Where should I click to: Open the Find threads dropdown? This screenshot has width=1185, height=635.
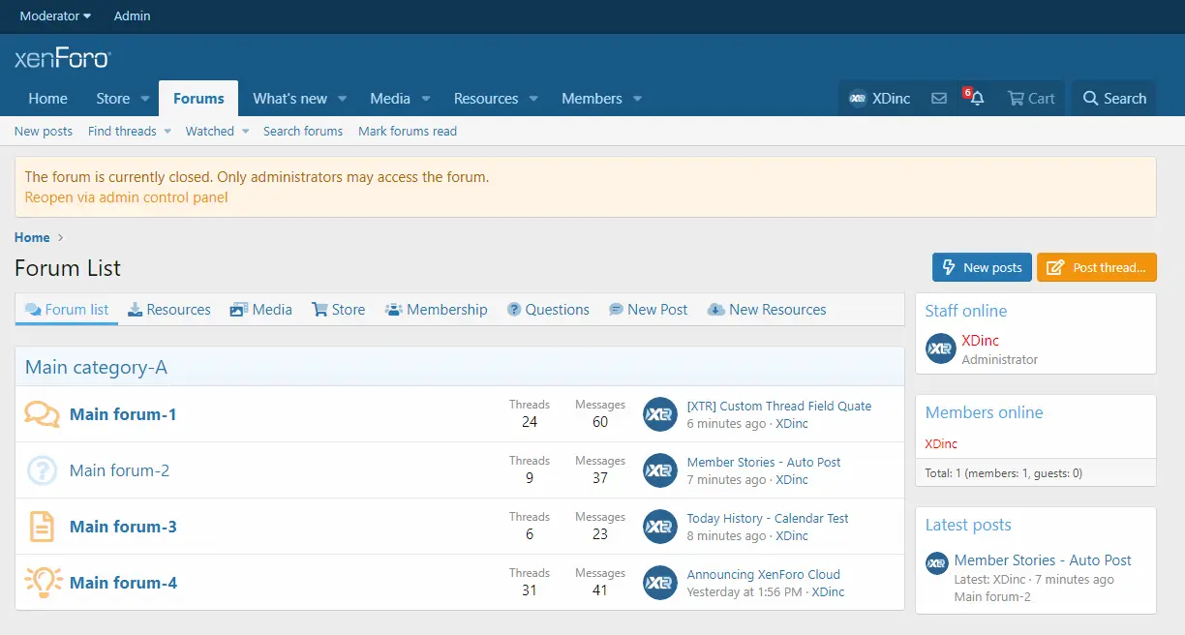click(x=129, y=131)
